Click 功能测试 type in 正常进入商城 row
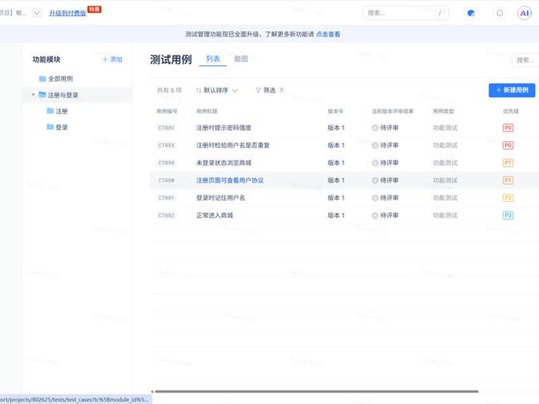This screenshot has width=539, height=404. [445, 215]
